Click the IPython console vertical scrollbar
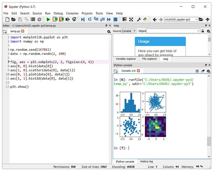 click(x=209, y=141)
